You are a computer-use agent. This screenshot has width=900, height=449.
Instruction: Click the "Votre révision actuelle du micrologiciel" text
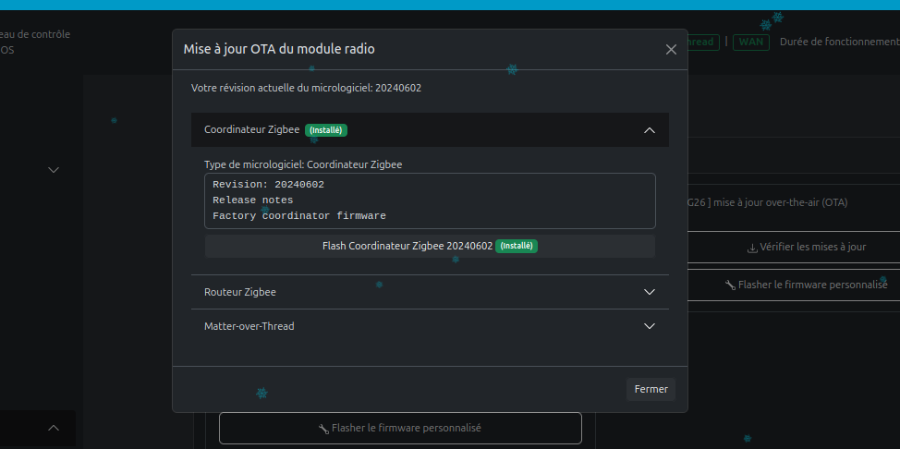coord(306,88)
